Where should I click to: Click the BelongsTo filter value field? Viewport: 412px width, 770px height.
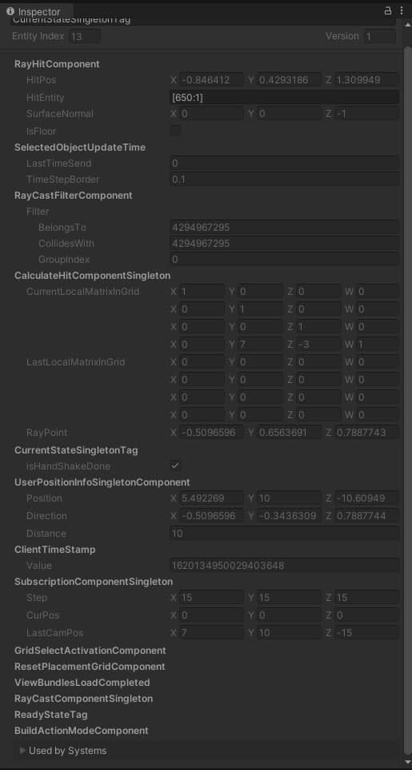coord(284,228)
